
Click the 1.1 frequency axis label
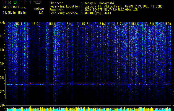point(2,36)
